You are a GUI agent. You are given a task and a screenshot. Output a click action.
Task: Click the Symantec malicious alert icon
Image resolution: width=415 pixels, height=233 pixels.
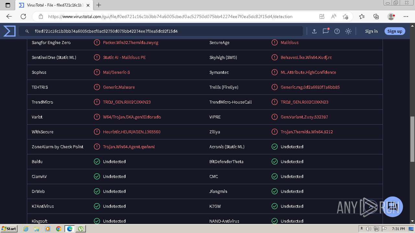point(275,72)
